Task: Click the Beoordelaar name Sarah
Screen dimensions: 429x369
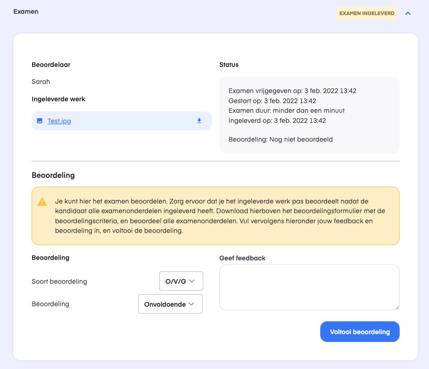Action: click(x=41, y=82)
